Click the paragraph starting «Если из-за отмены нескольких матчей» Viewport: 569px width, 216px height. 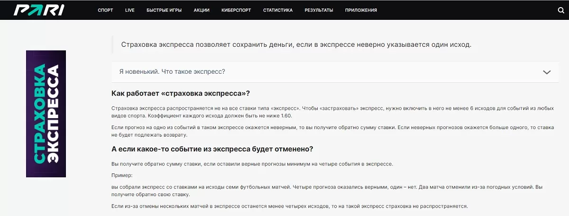[x=289, y=206]
